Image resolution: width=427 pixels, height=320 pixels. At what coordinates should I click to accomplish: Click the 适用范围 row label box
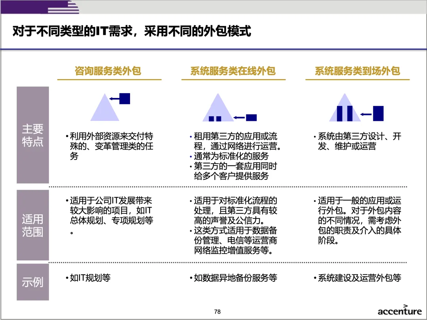pos(33,225)
